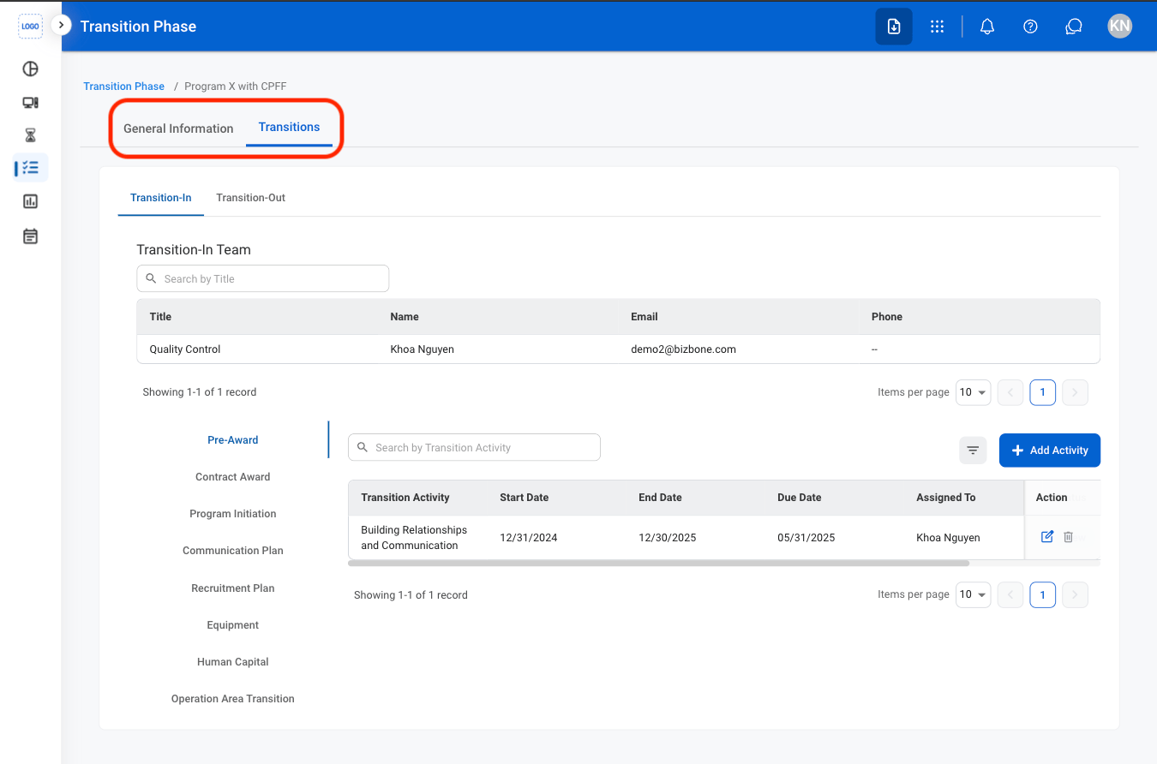Click the Transition Activity column header

405,498
